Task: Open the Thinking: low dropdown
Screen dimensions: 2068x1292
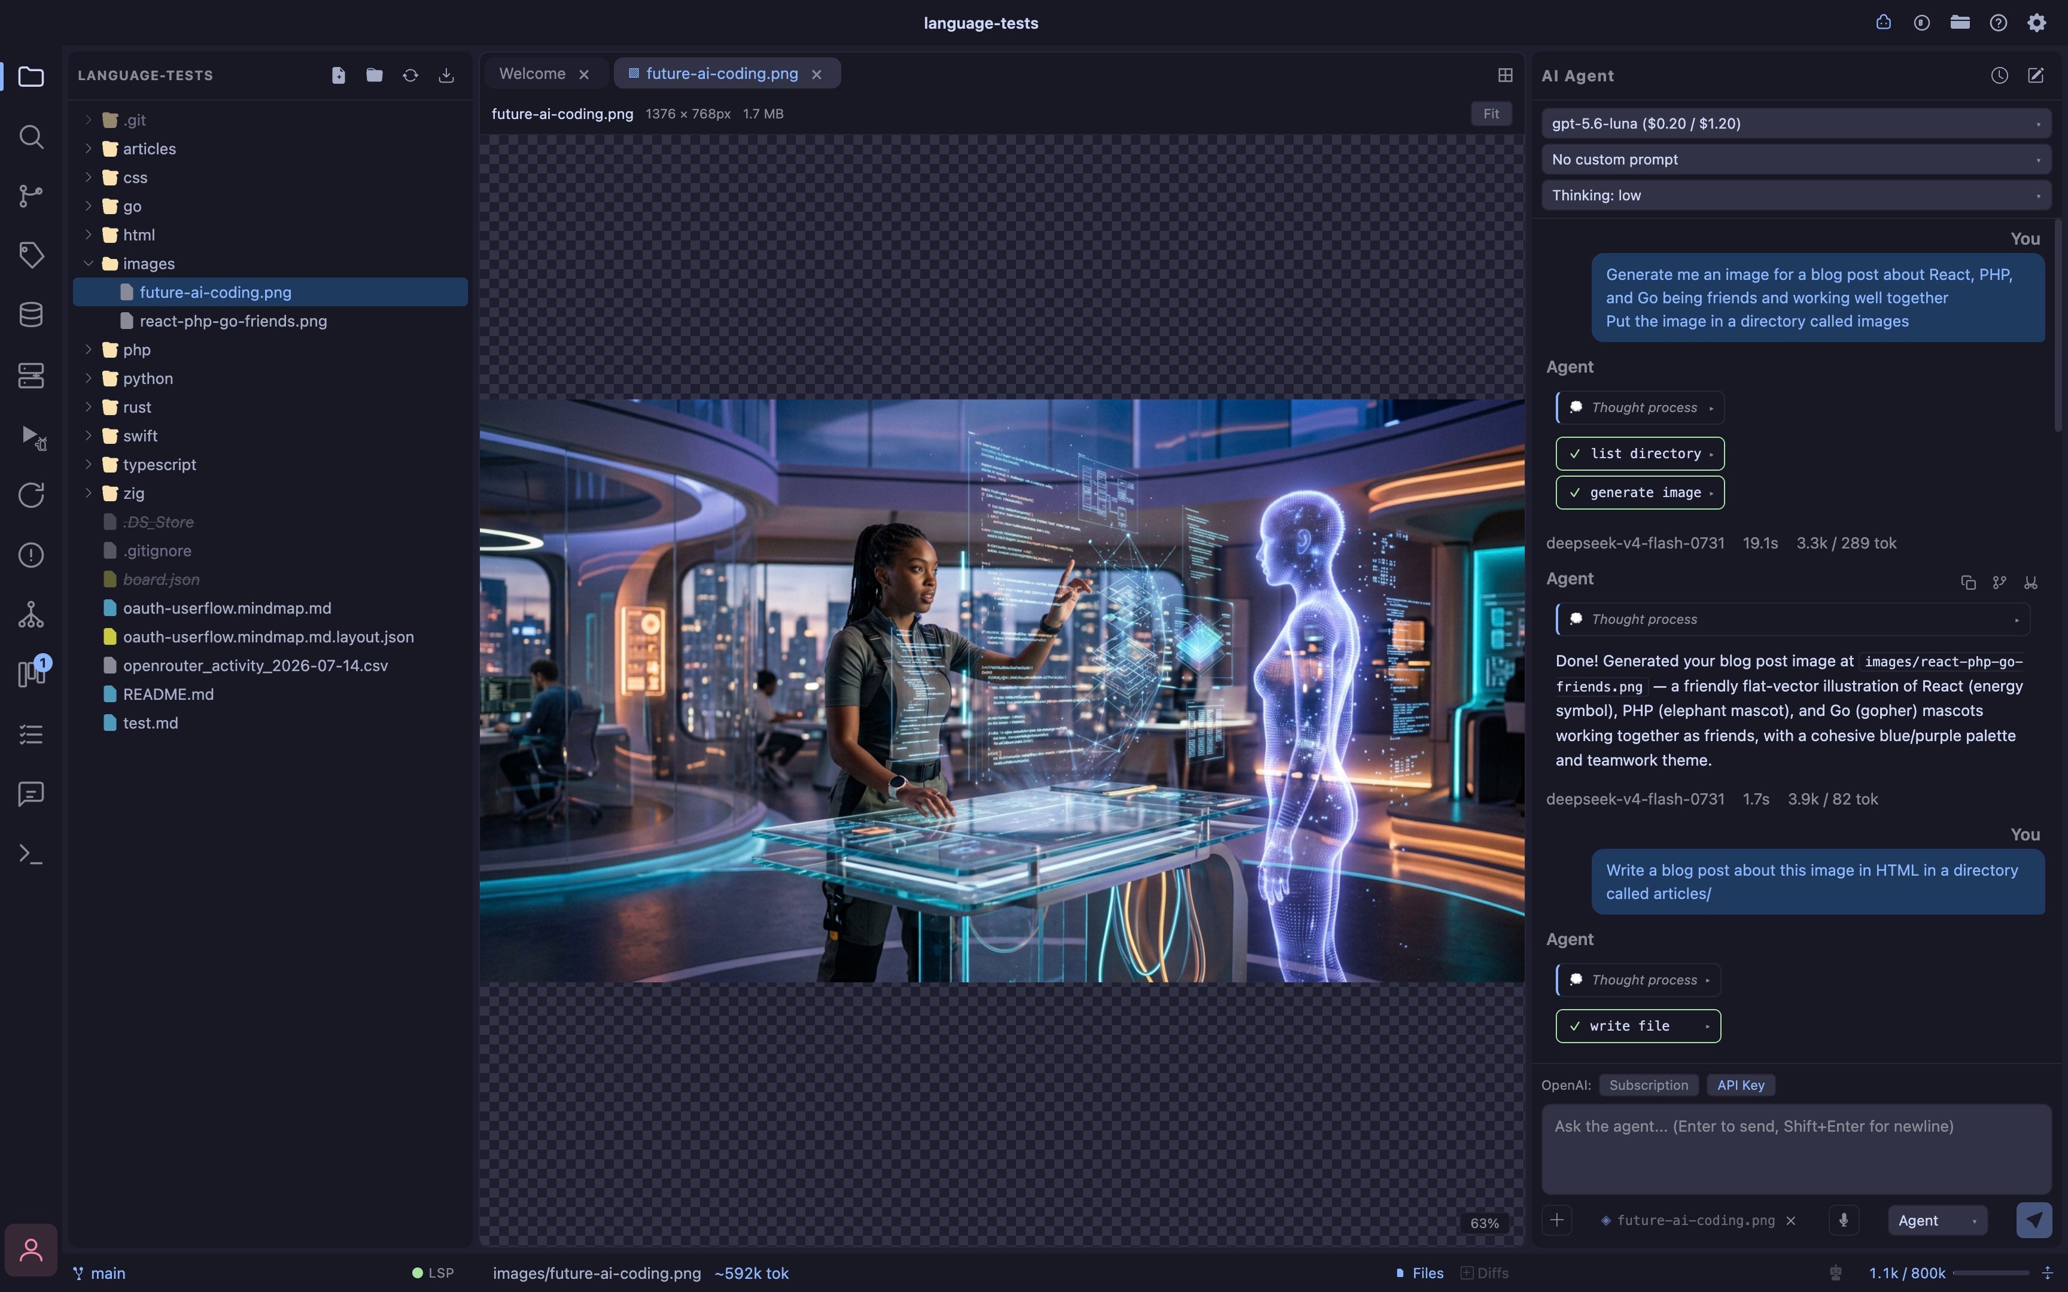Action: tap(1795, 195)
